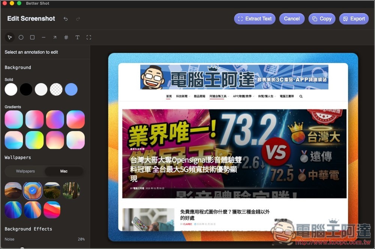Select the Rectangle annotation tool
Image resolution: width=375 pixels, height=249 pixels.
pyautogui.click(x=32, y=37)
